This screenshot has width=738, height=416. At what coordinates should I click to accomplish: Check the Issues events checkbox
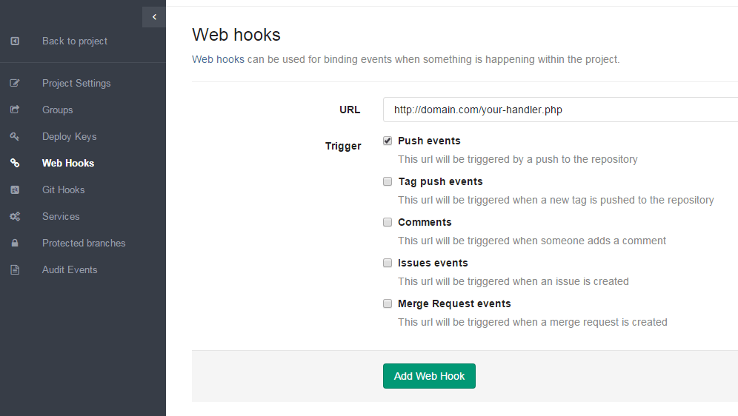[x=388, y=263]
